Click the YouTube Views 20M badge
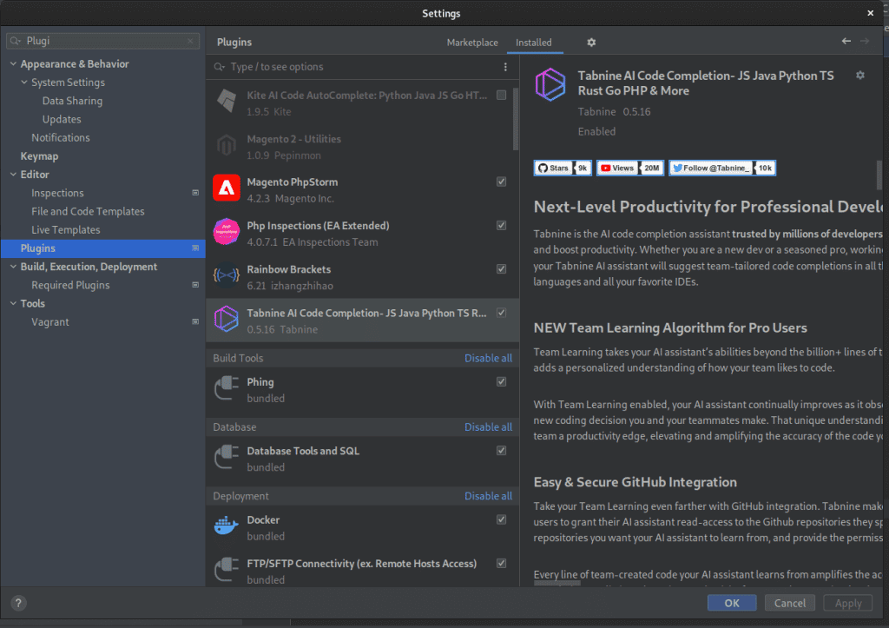This screenshot has width=889, height=628. point(630,168)
